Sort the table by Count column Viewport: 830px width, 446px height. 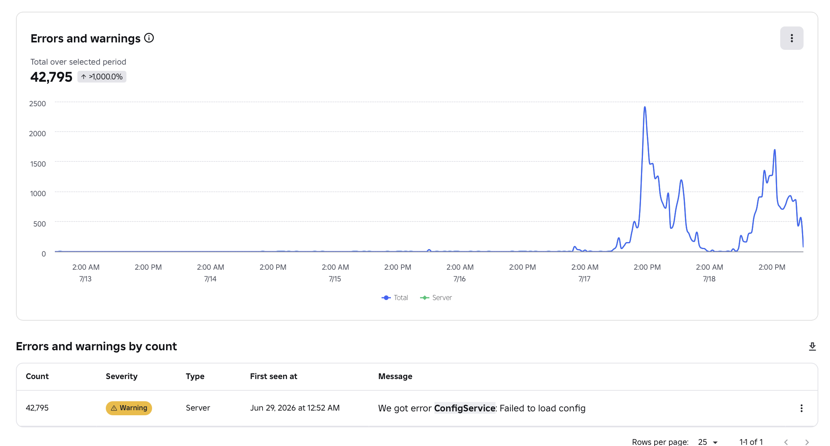coord(37,376)
